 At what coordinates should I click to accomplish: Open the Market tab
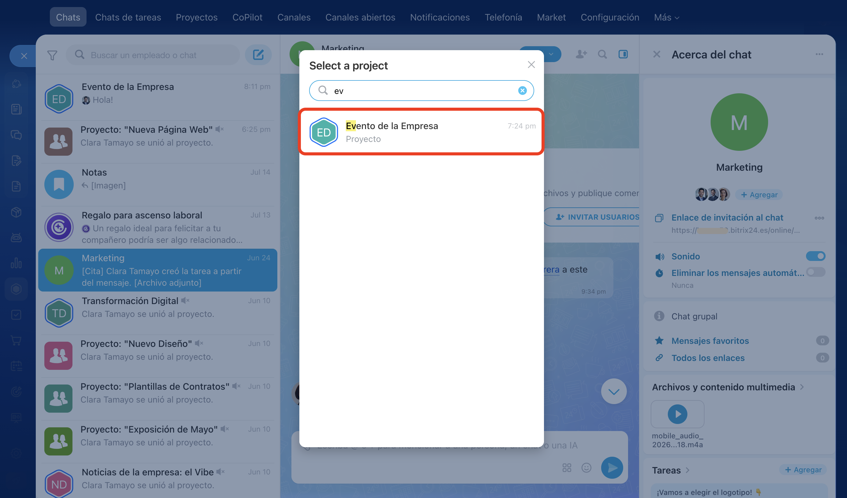click(x=551, y=17)
